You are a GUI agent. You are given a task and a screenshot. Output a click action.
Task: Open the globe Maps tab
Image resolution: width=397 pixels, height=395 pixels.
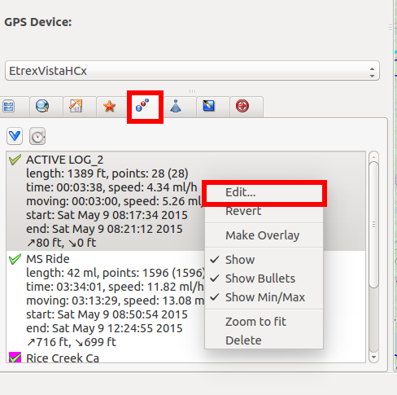42,106
